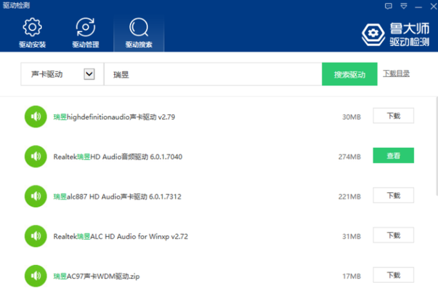The height and width of the screenshot is (304, 438).
Task: Click the 30MB size value
Action: click(x=351, y=117)
